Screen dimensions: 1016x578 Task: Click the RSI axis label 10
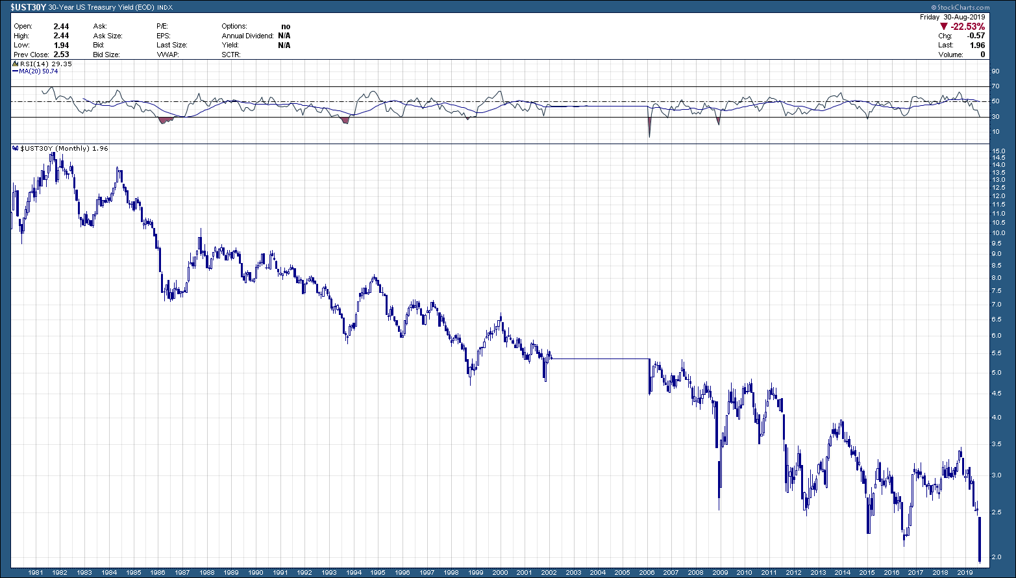[x=995, y=132]
